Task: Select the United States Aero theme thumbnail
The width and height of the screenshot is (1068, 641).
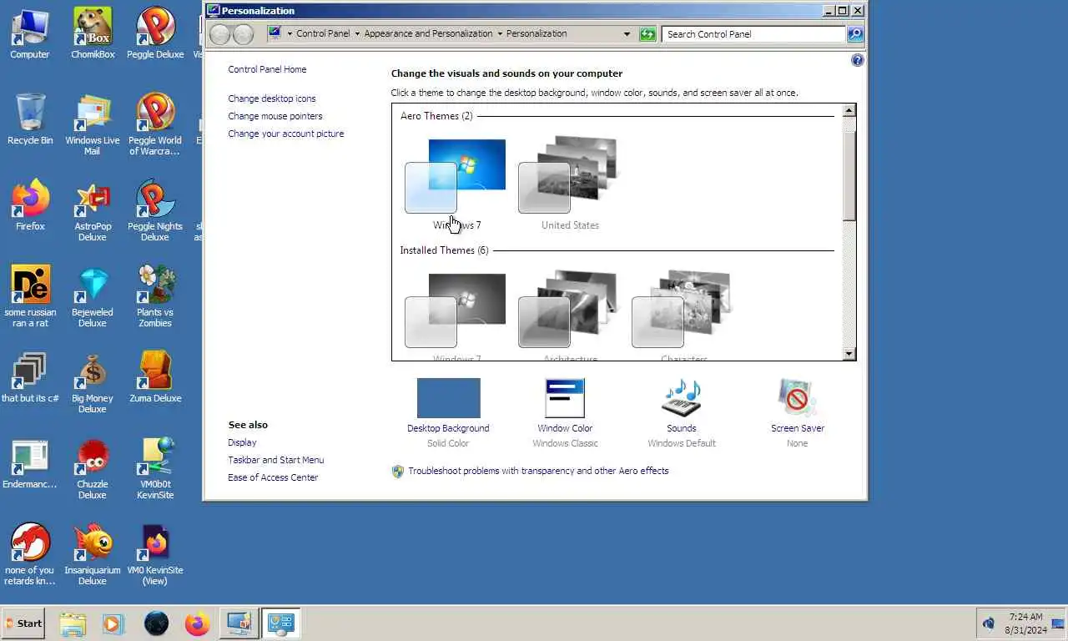Action: pos(569,174)
